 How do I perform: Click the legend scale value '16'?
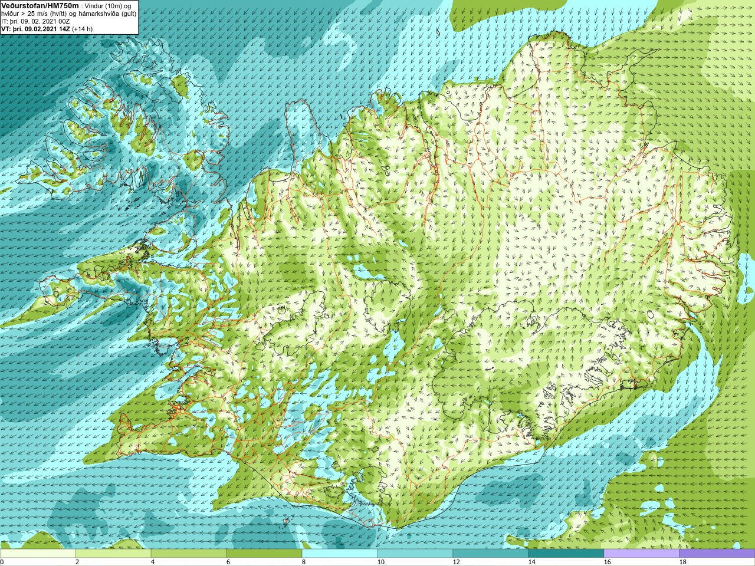(608, 562)
